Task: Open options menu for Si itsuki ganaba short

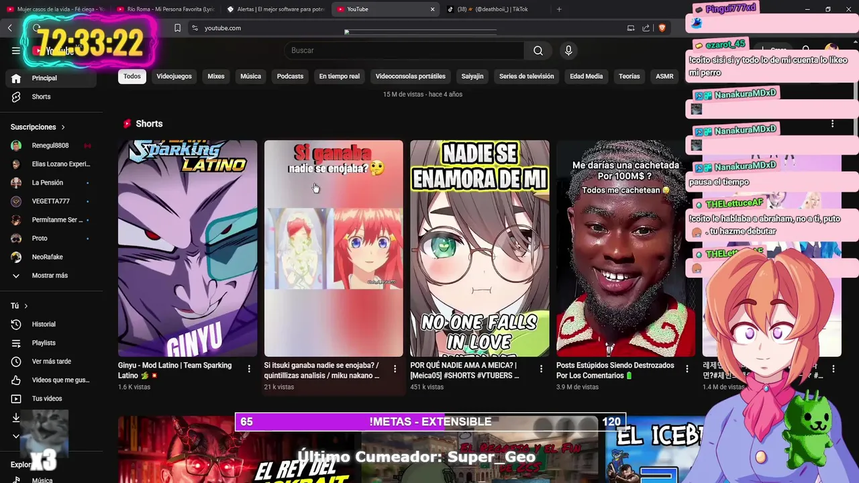Action: pos(395,369)
